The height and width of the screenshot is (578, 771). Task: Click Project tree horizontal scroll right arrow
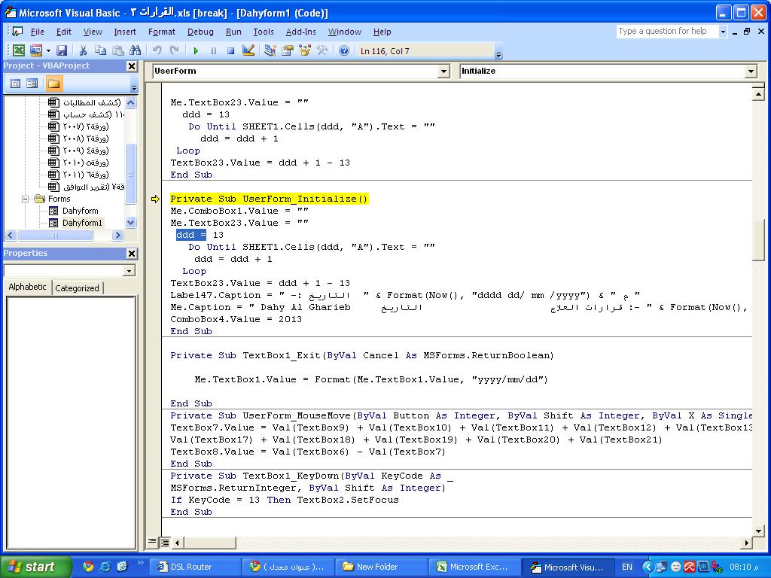click(117, 235)
